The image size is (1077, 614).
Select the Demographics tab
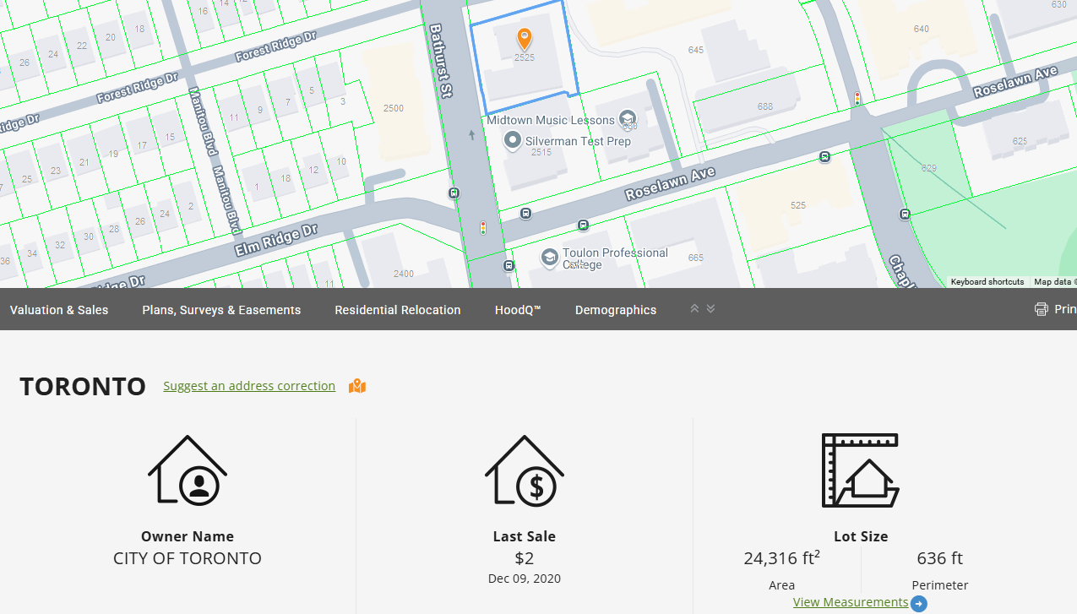click(616, 310)
